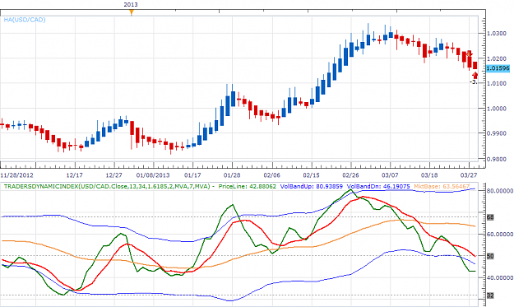
Task: Click the 0.9900 price axis label
Action: [497, 133]
